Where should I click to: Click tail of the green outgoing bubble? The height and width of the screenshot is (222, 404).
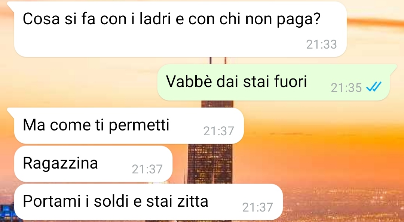(393, 68)
